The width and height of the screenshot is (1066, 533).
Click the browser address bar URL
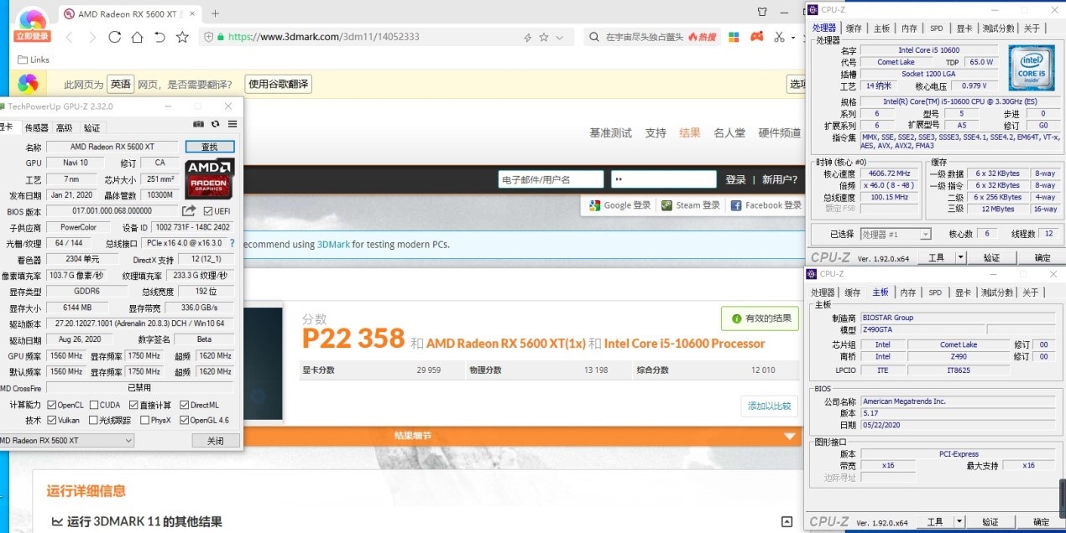pyautogui.click(x=324, y=37)
